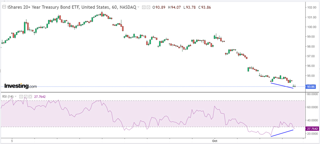Open RSI indicator settings gear
This screenshot has height=144, width=320.
[x=26, y=96]
